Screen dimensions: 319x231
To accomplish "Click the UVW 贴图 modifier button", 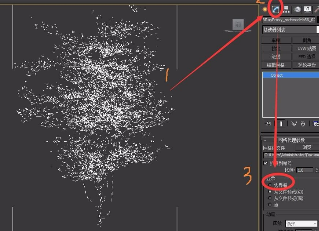I will (x=306, y=49).
